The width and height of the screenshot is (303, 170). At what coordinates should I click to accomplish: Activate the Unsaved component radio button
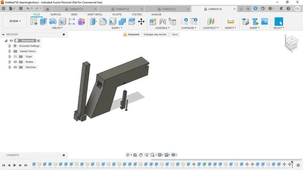(39, 41)
